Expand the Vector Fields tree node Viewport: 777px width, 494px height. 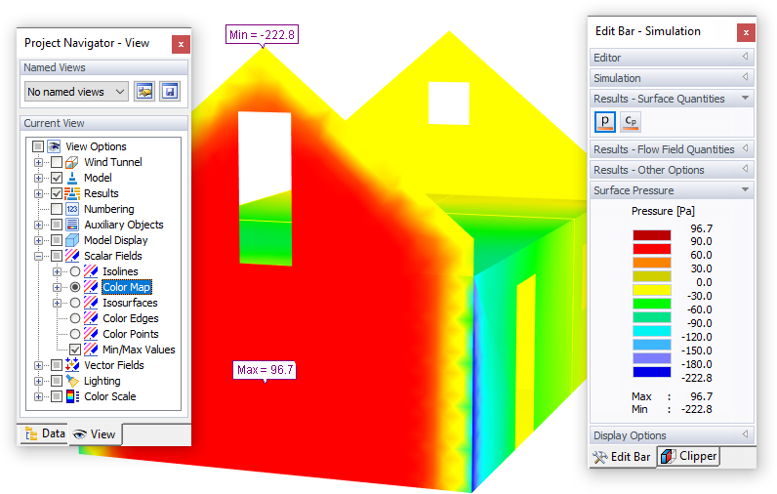[x=38, y=366]
